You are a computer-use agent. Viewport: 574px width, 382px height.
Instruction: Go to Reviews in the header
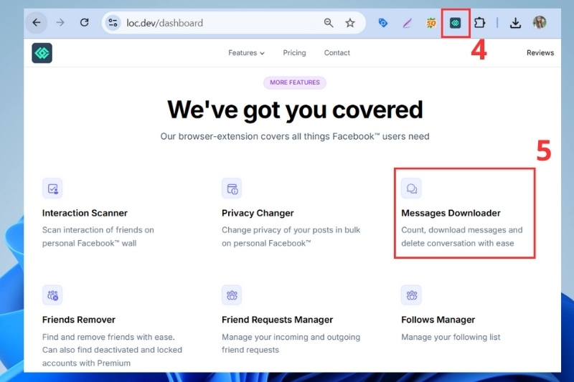click(x=540, y=52)
